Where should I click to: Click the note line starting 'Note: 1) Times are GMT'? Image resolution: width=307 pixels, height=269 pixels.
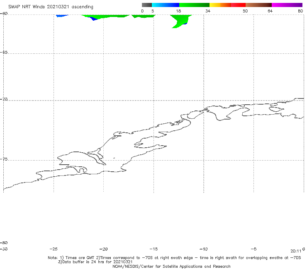[174, 258]
